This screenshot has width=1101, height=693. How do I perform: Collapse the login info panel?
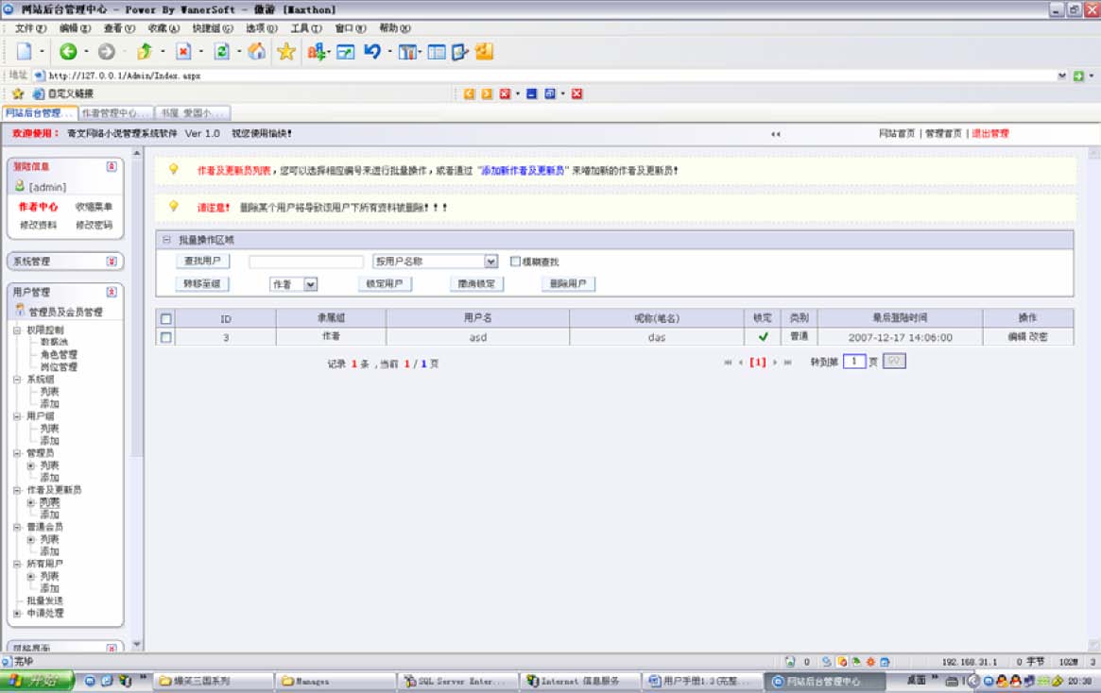[112, 166]
